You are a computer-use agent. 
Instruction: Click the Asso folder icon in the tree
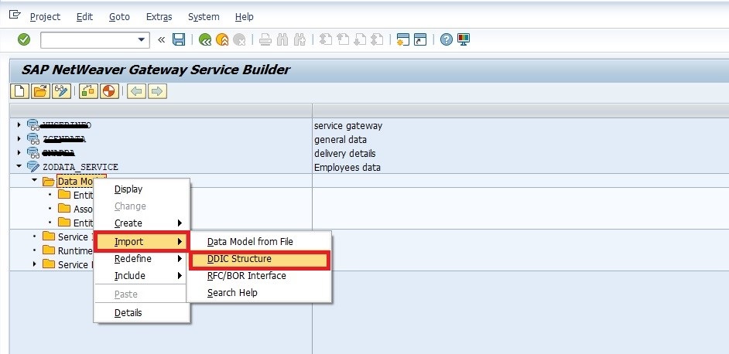64,208
